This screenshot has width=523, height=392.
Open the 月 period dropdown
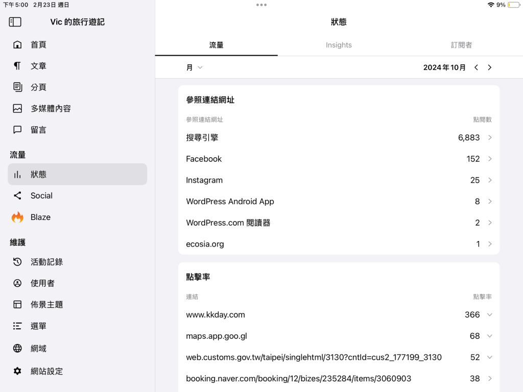[194, 67]
